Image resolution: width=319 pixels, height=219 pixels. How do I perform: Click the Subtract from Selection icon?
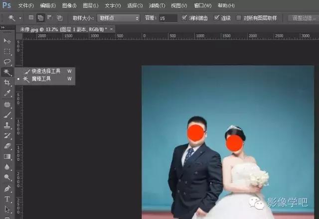(50, 18)
